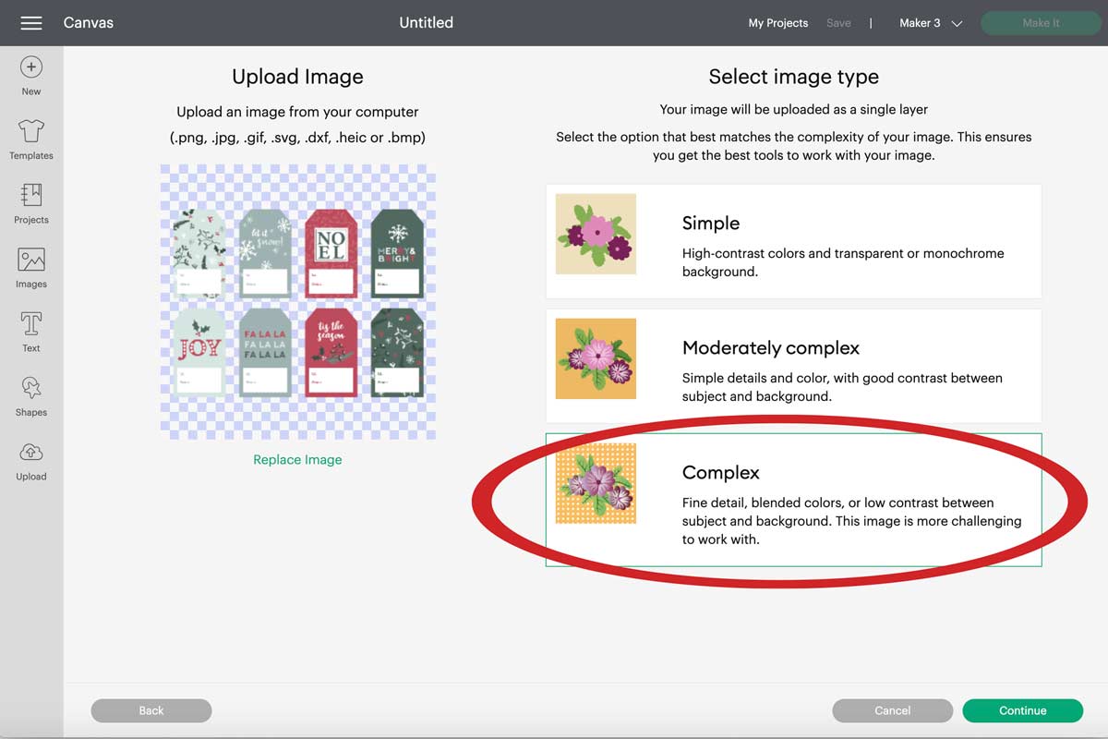This screenshot has height=739, width=1108.
Task: Open the Projects panel icon
Action: [x=31, y=195]
